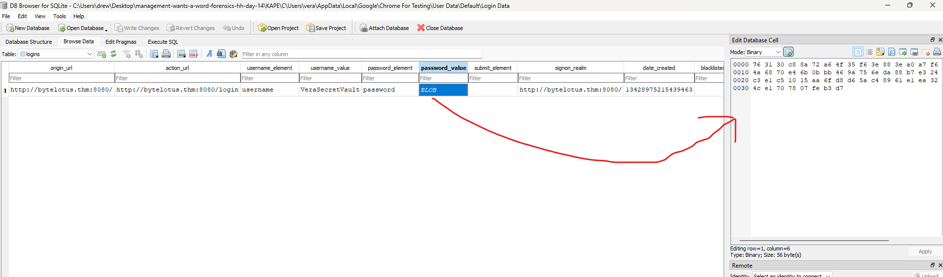
Task: Click the export to file save icon
Action: pos(892,52)
